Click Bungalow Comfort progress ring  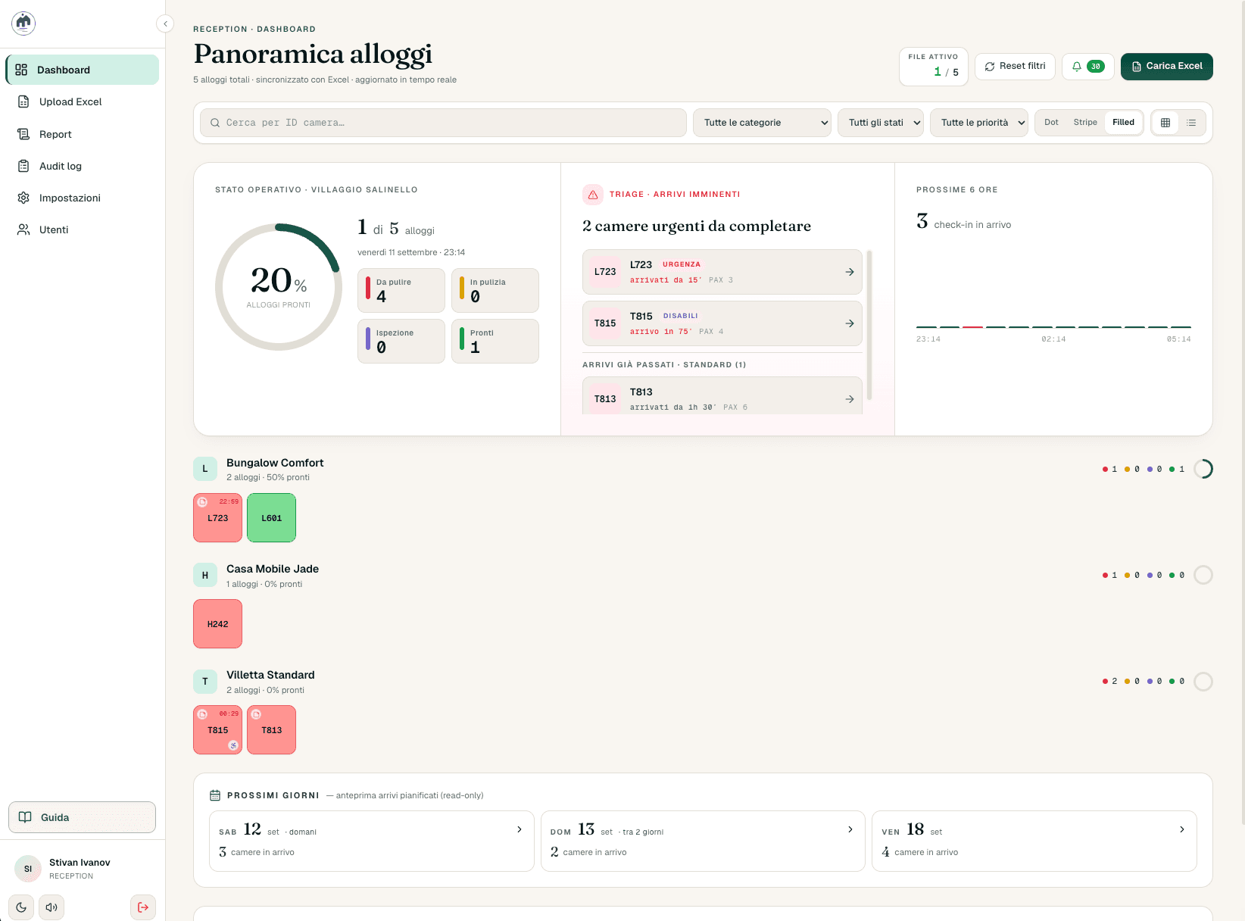1203,469
